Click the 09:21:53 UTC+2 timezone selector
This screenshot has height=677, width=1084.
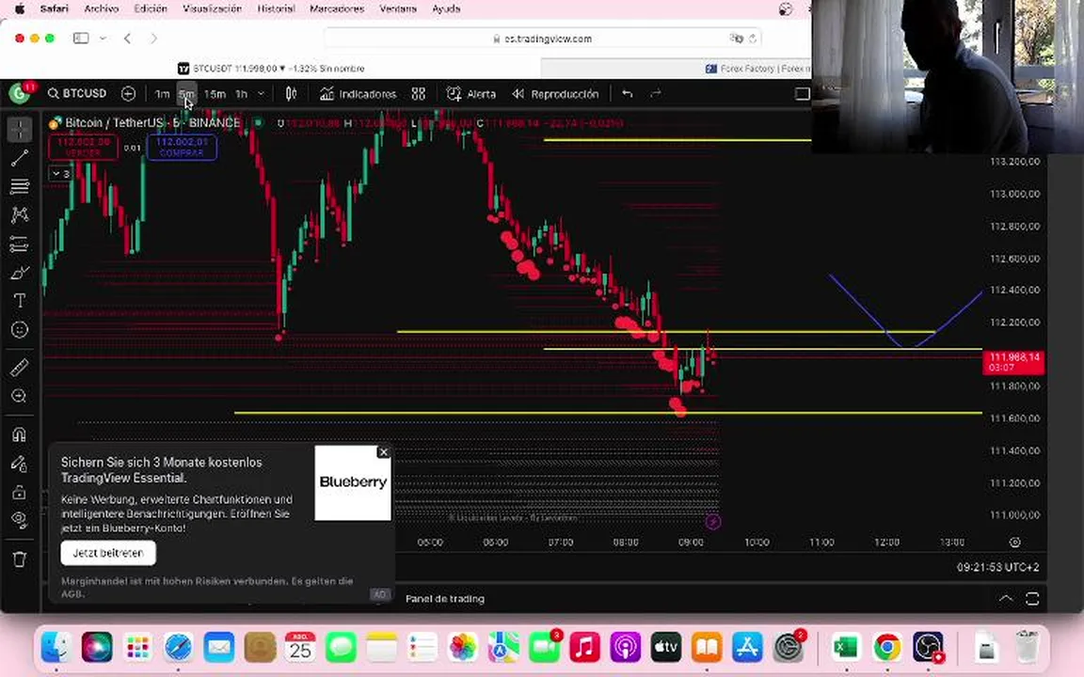coord(997,567)
